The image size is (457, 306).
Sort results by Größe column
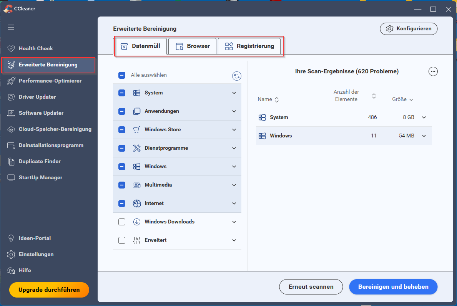click(x=402, y=99)
